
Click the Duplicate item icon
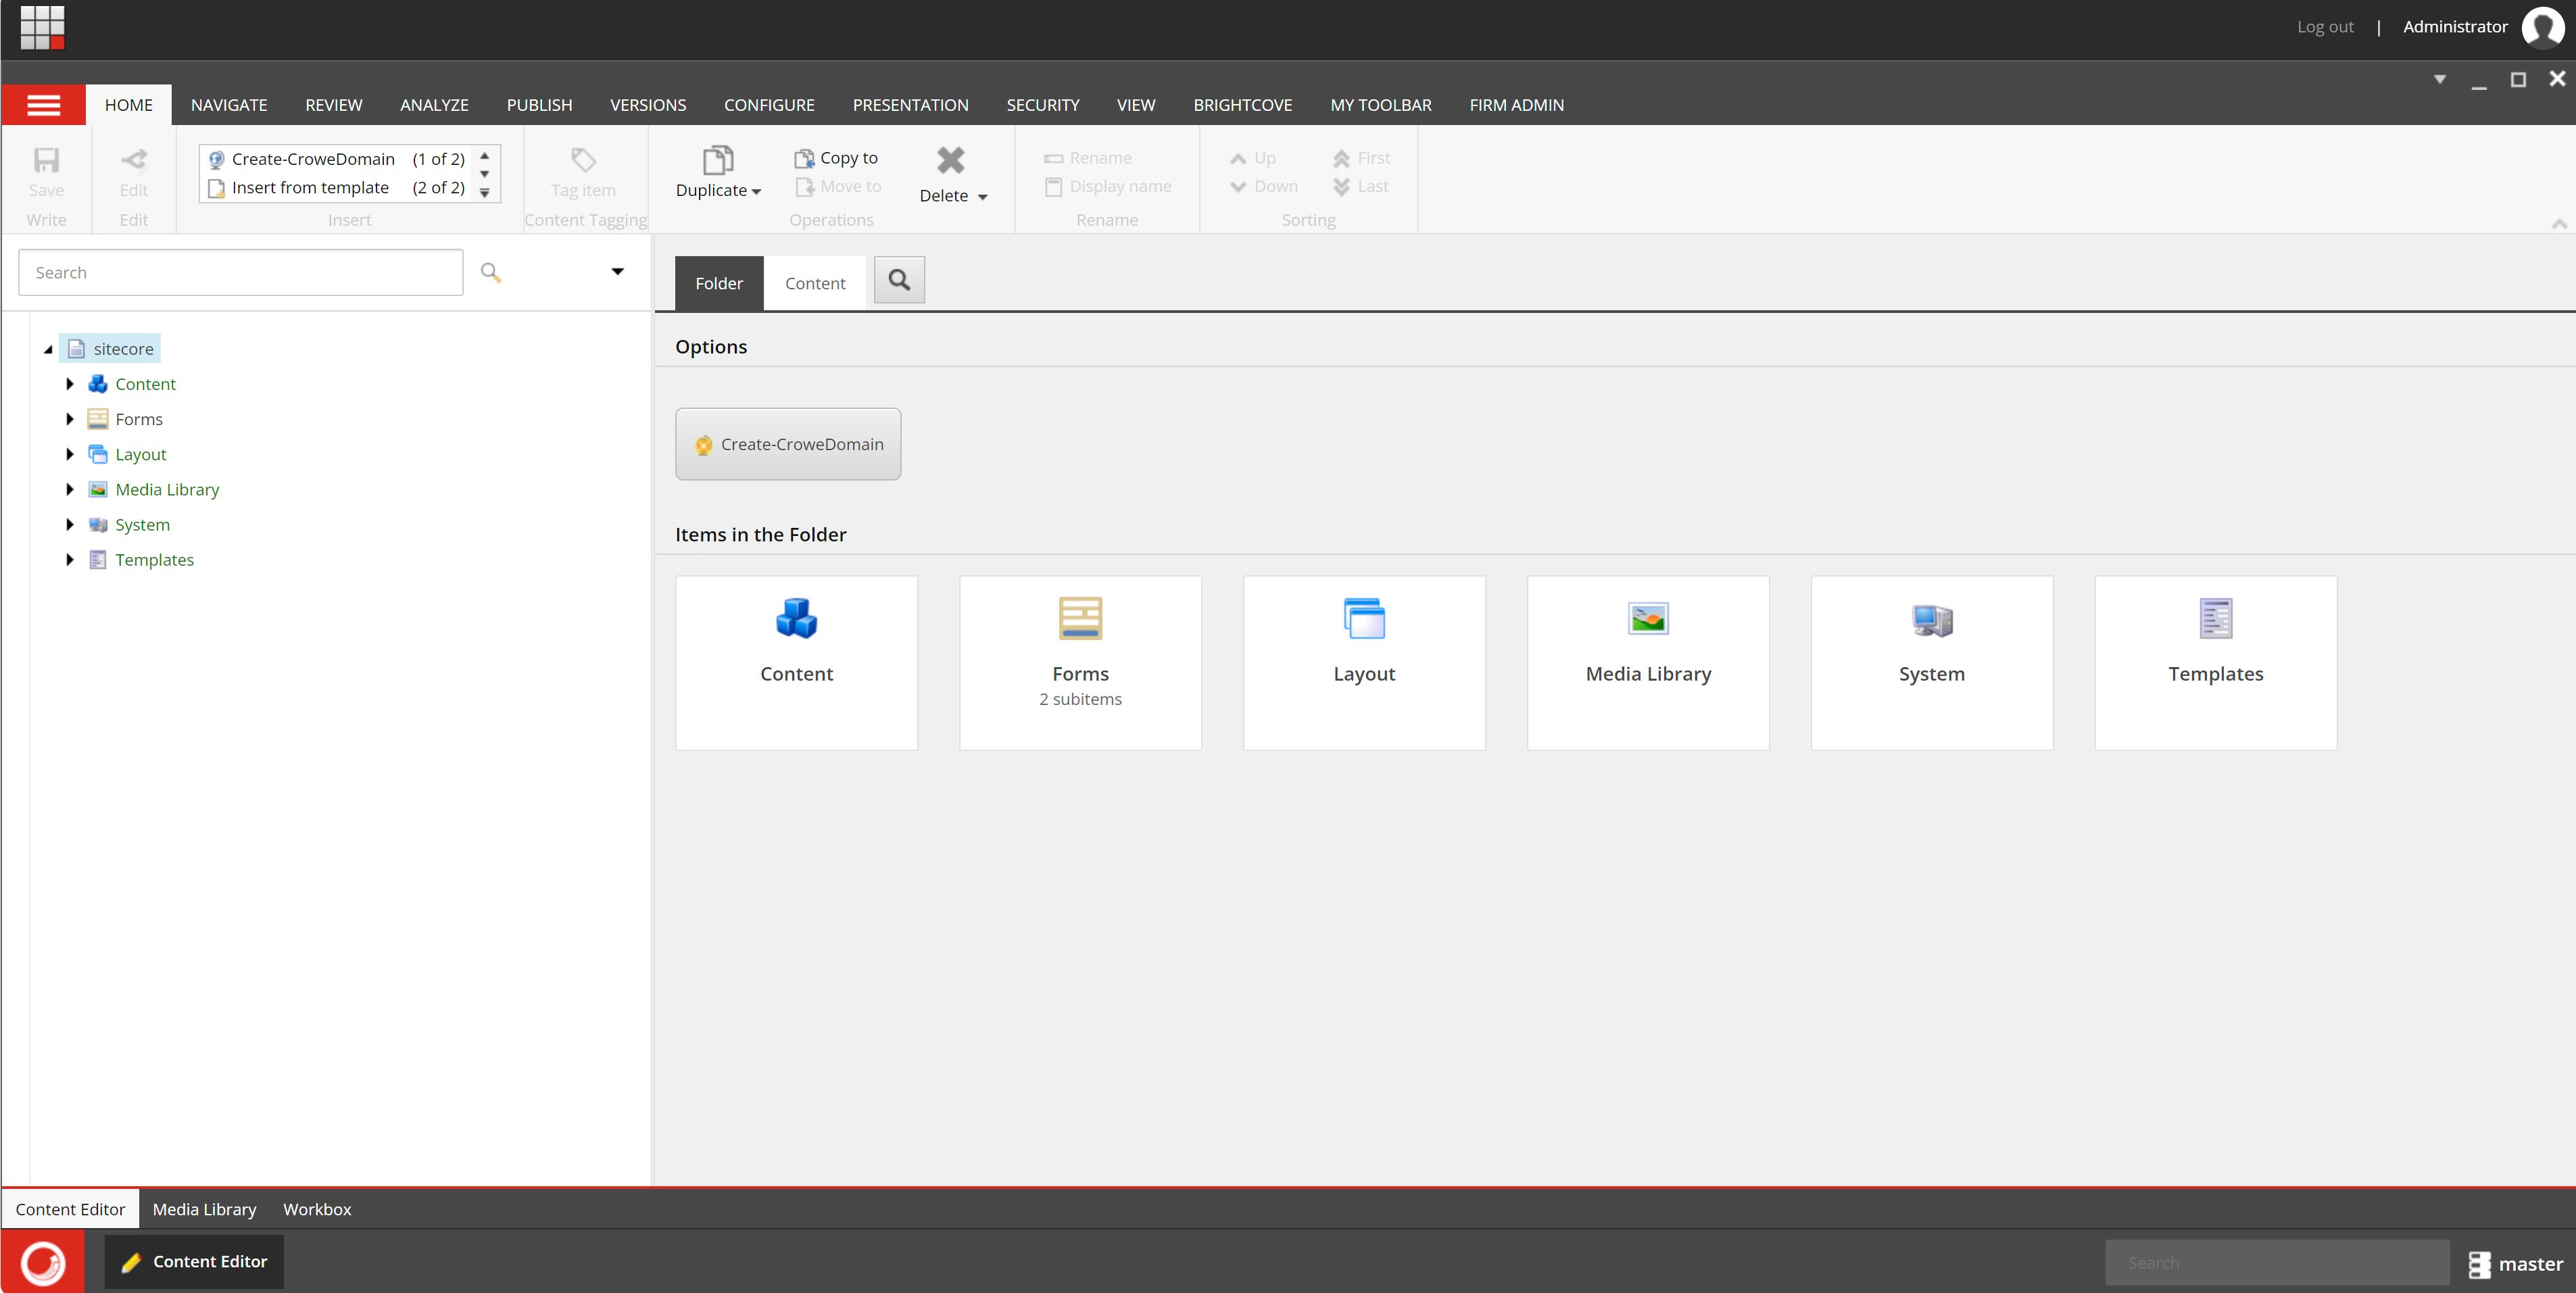[x=717, y=160]
